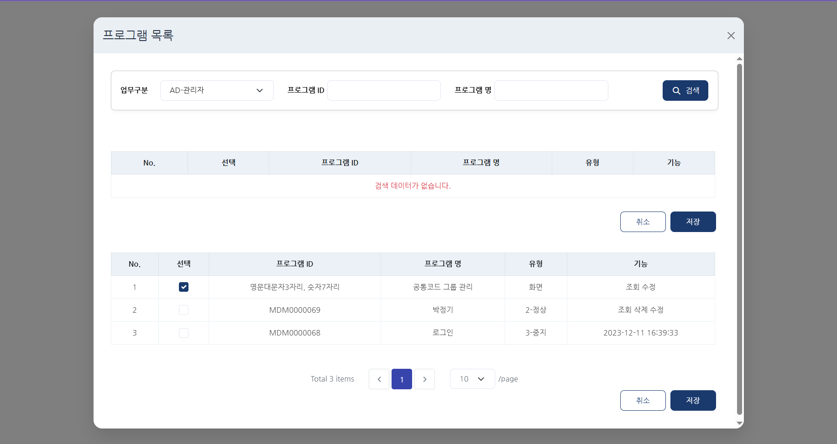This screenshot has height=444, width=837.
Task: Click the bottom 취소 cancel button
Action: click(643, 400)
